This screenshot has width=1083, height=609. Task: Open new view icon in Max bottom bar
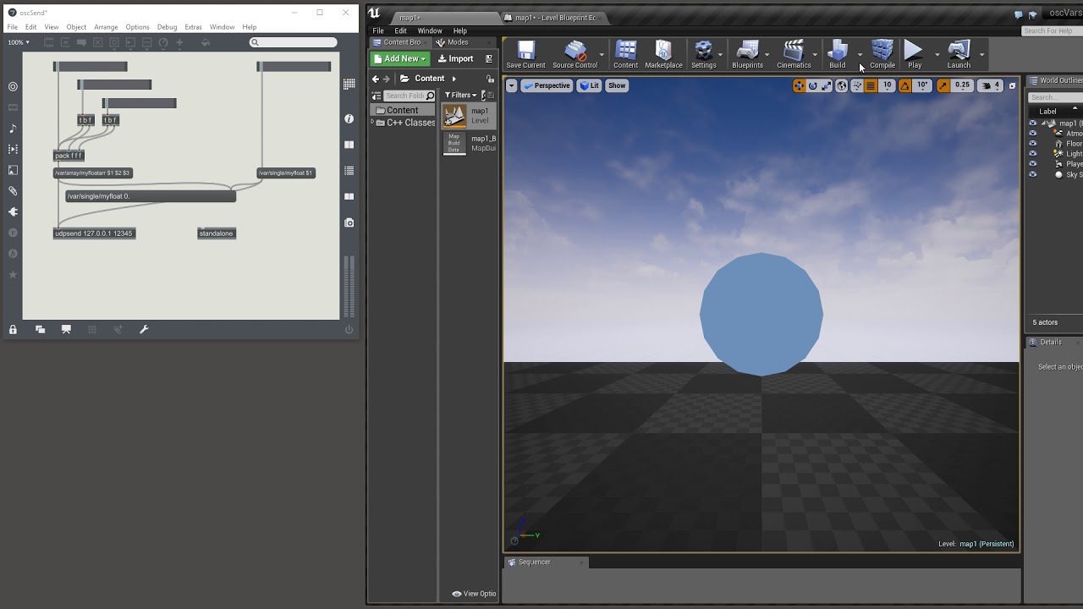click(40, 330)
